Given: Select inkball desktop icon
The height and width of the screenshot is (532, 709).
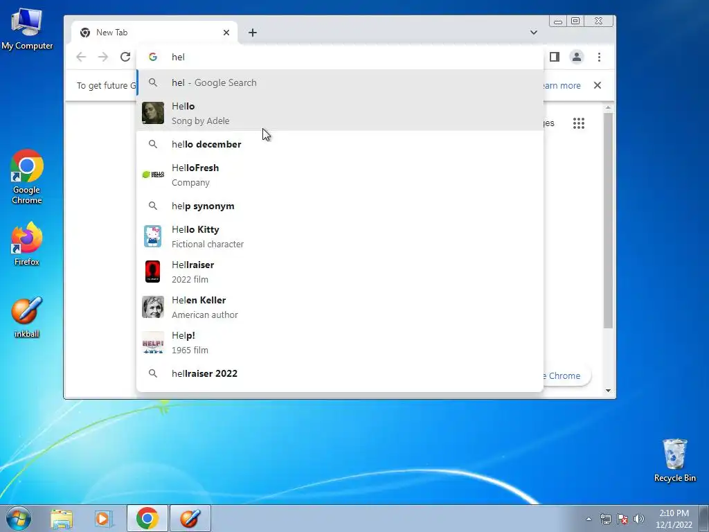Looking at the screenshot, I should click(27, 317).
